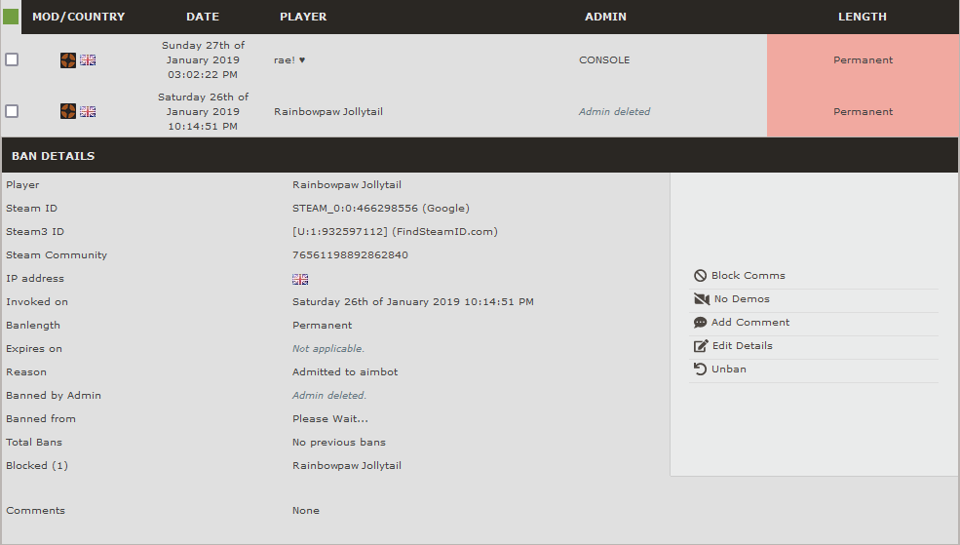Collapse the BAN DETAILS section header
960x545 pixels.
(480, 156)
